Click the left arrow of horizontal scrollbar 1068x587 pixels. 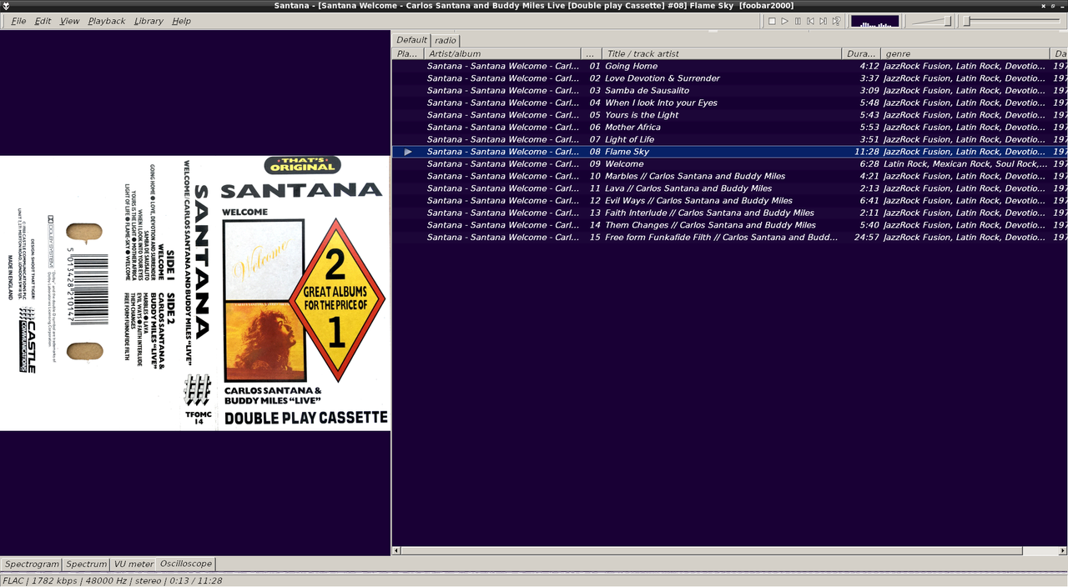point(396,551)
